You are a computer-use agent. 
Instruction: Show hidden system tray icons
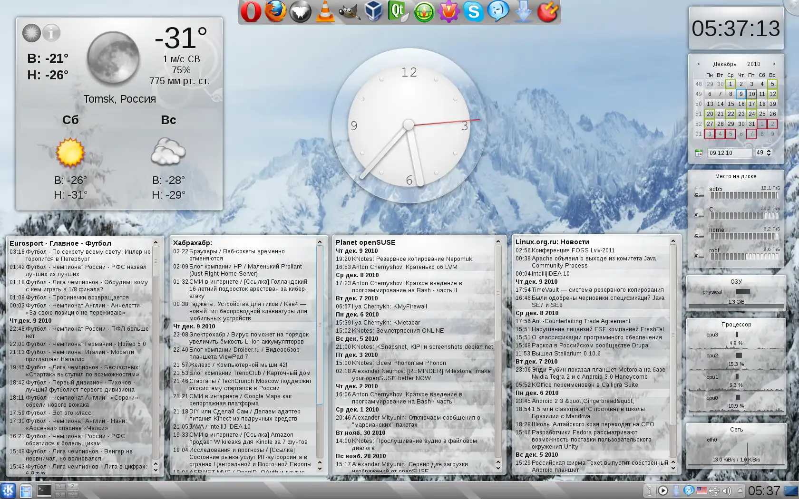pyautogui.click(x=740, y=490)
